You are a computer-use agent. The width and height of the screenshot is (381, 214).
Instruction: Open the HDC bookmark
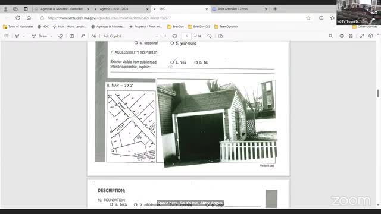[43, 26]
